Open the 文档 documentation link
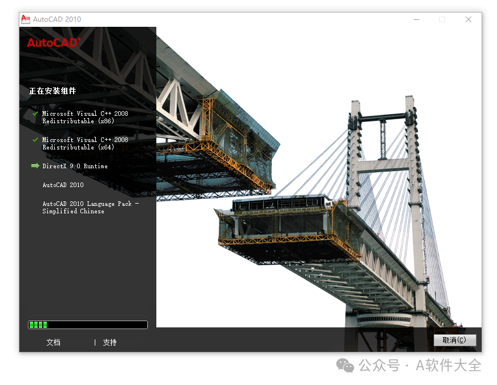This screenshot has width=497, height=385. (x=53, y=342)
